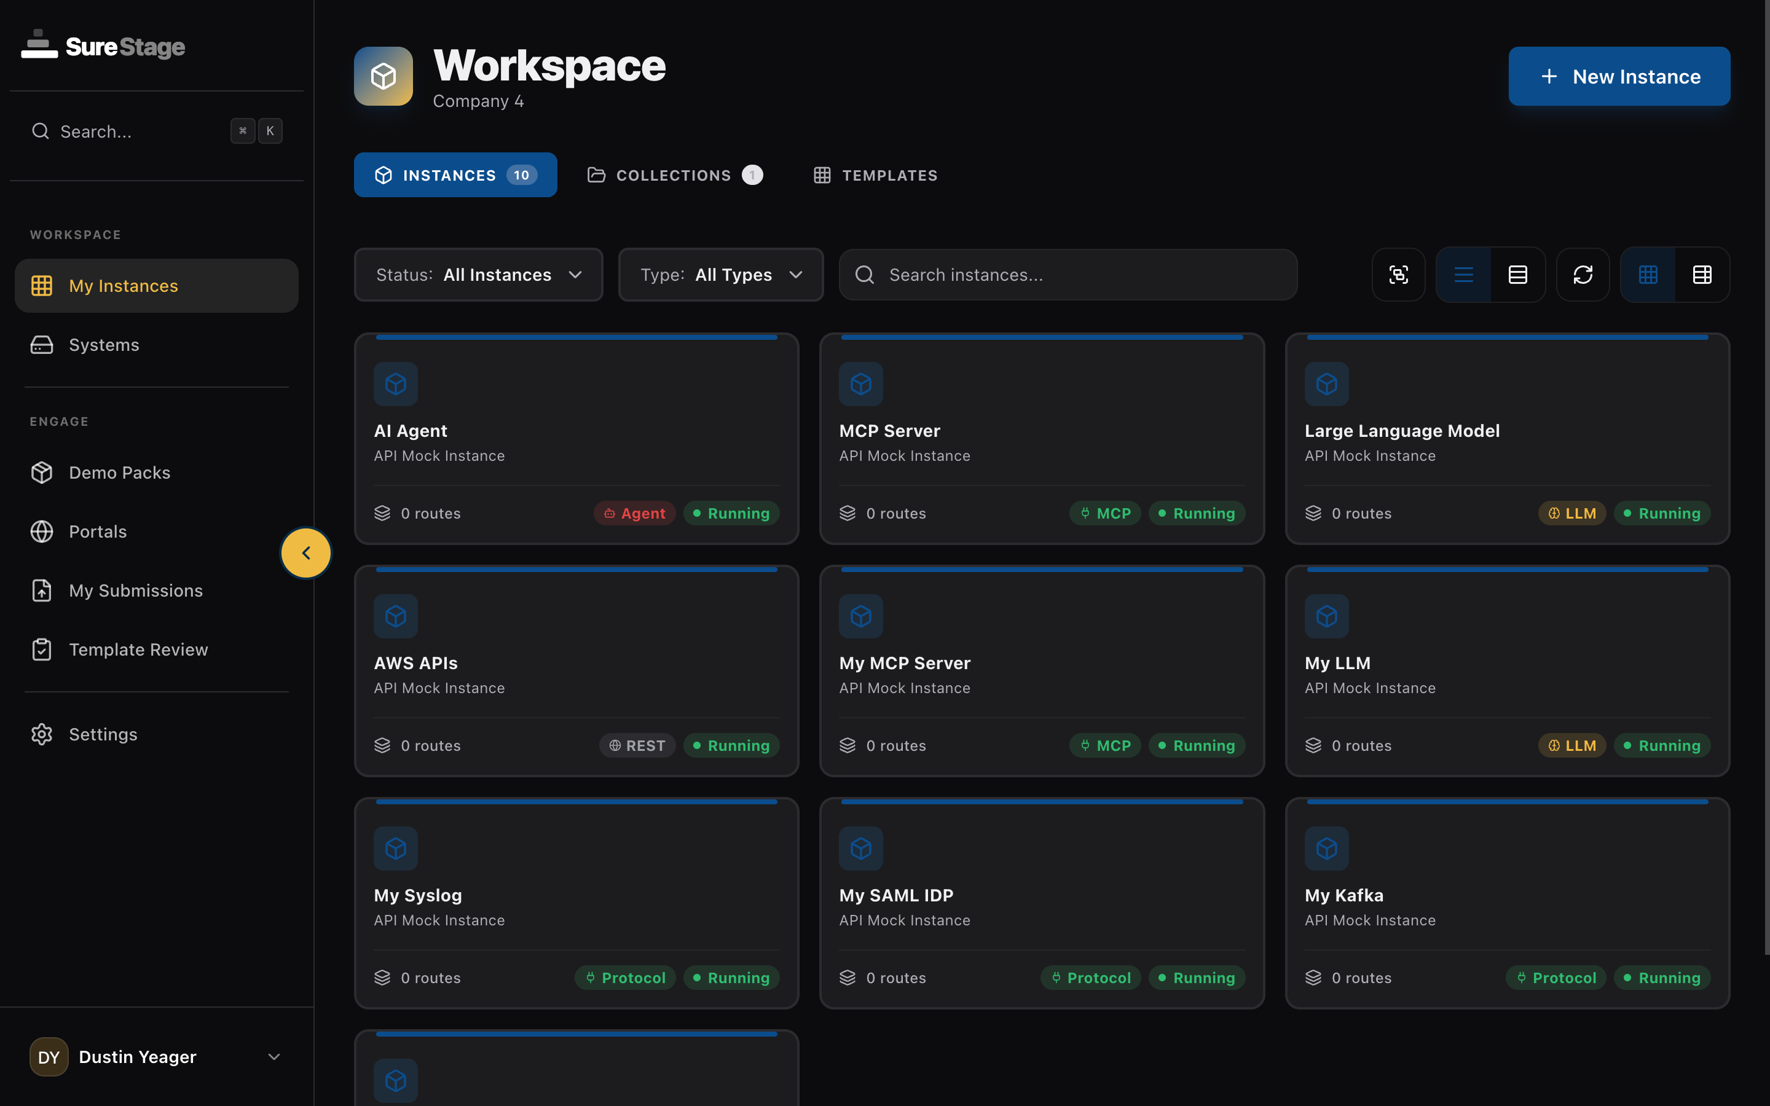Click the Systems icon in sidebar
The height and width of the screenshot is (1106, 1770).
42,345
